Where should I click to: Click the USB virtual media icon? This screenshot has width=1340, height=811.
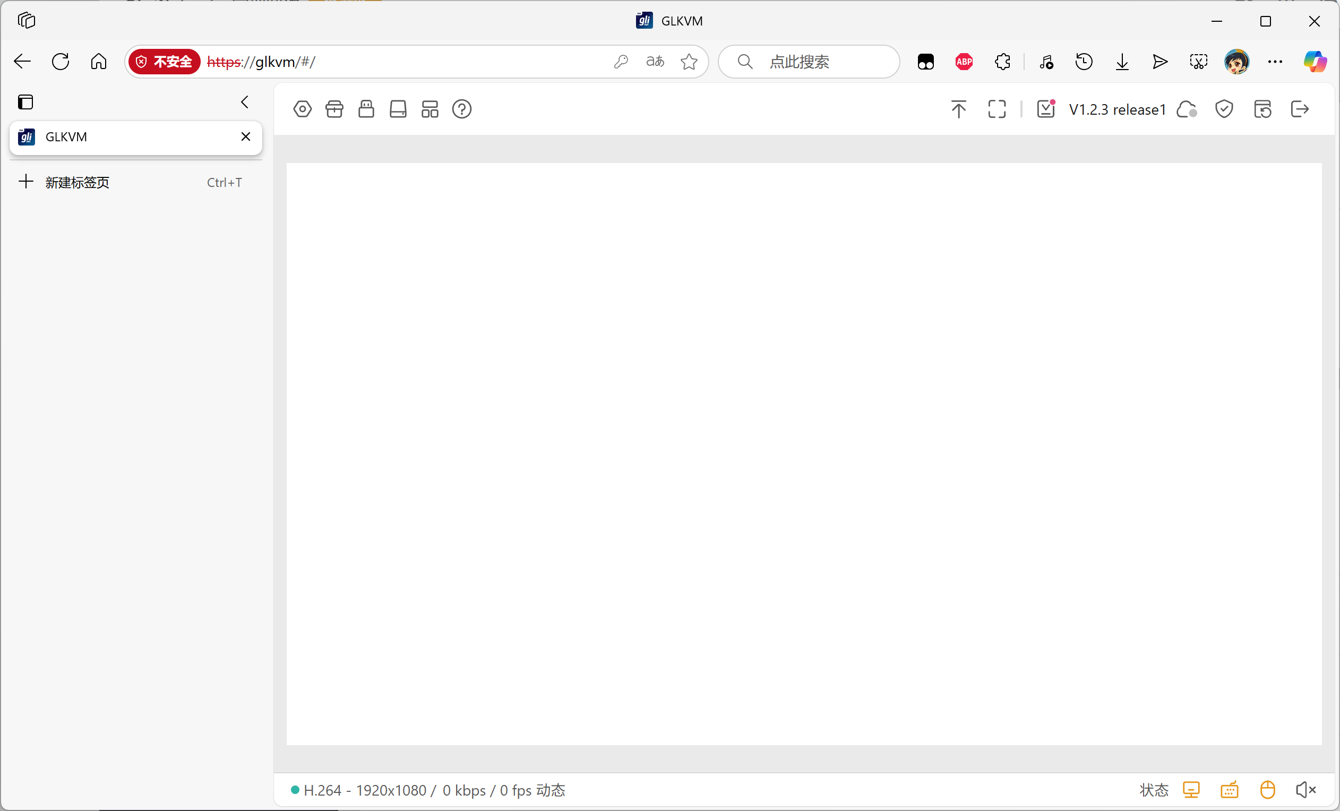coord(366,109)
